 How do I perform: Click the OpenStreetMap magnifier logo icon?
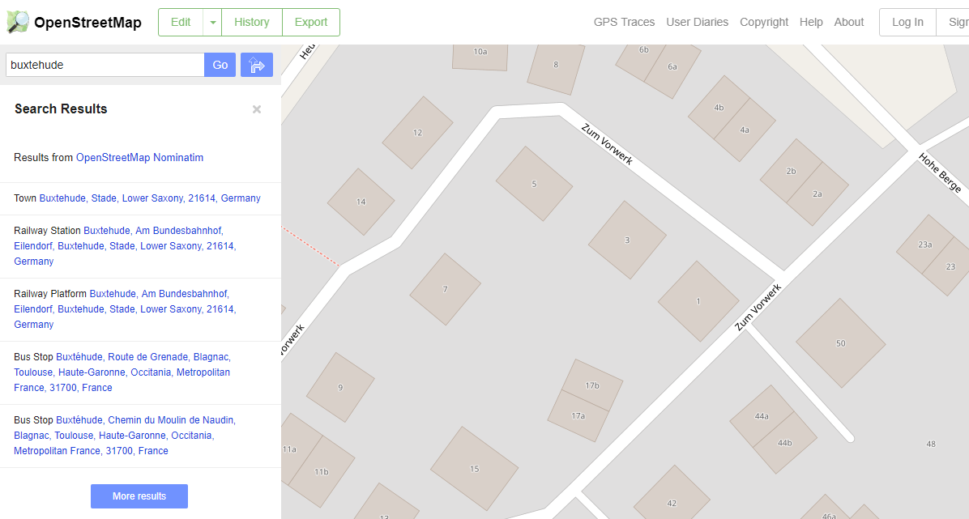pos(18,22)
